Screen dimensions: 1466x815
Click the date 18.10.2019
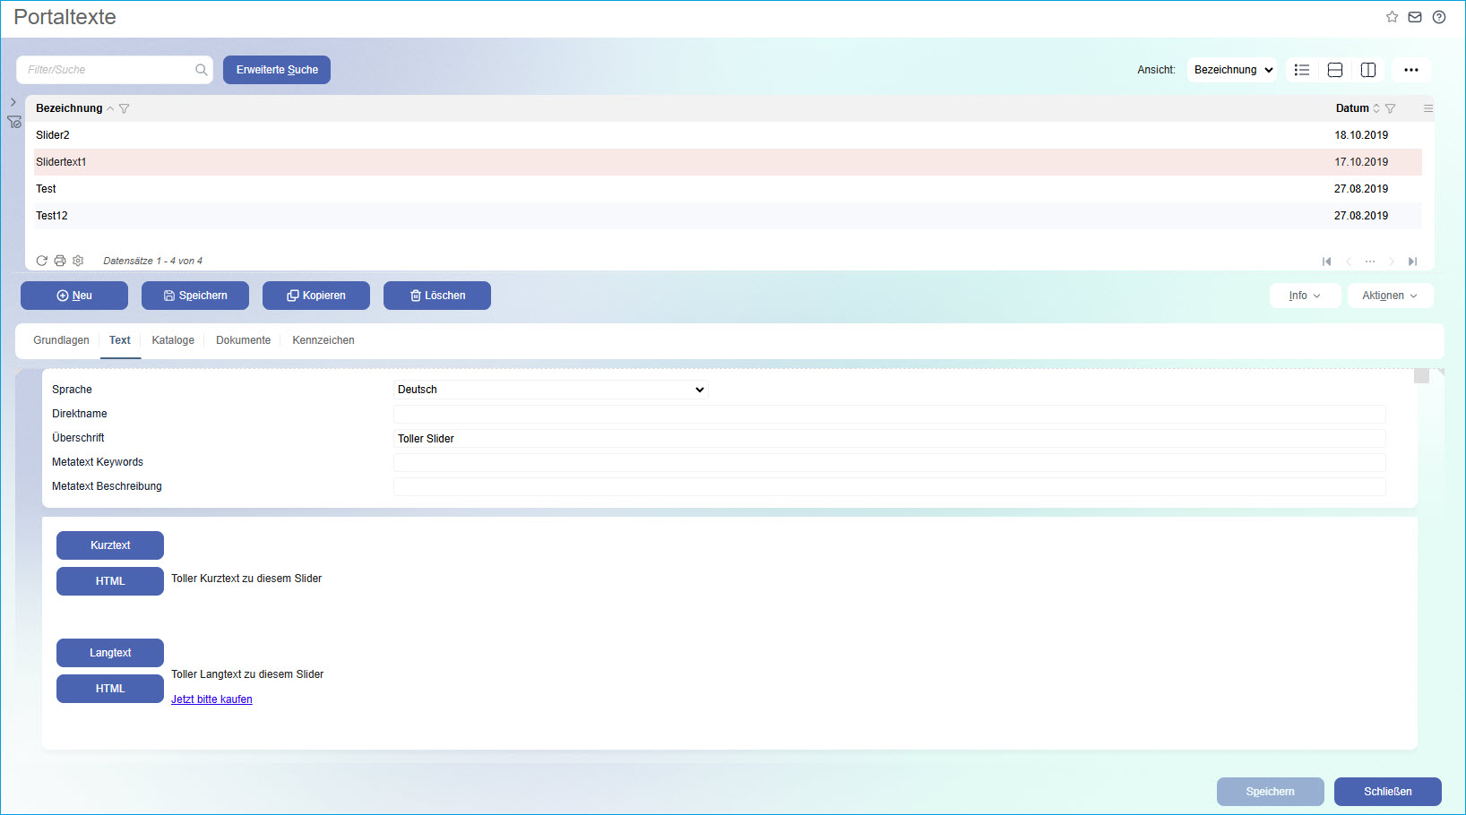tap(1361, 135)
